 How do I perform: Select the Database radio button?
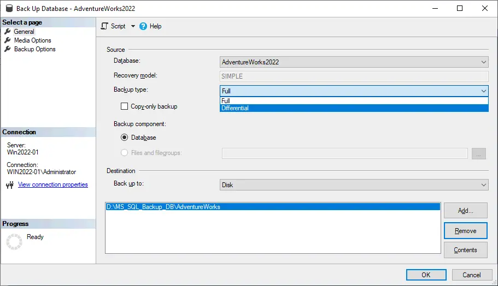pos(124,138)
